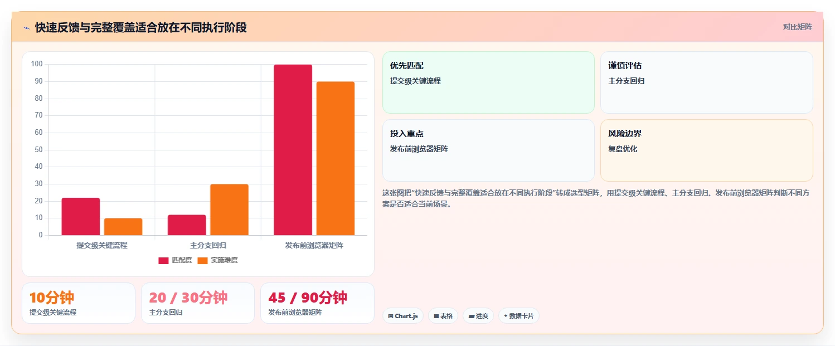Select the 45 / 90分钟 stat card
Screen dimensions: 835x346
[x=317, y=303]
